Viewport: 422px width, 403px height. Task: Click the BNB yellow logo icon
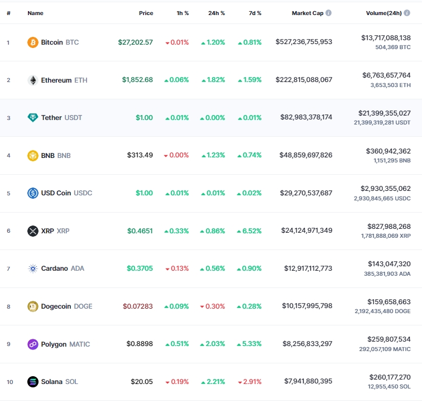pos(33,155)
